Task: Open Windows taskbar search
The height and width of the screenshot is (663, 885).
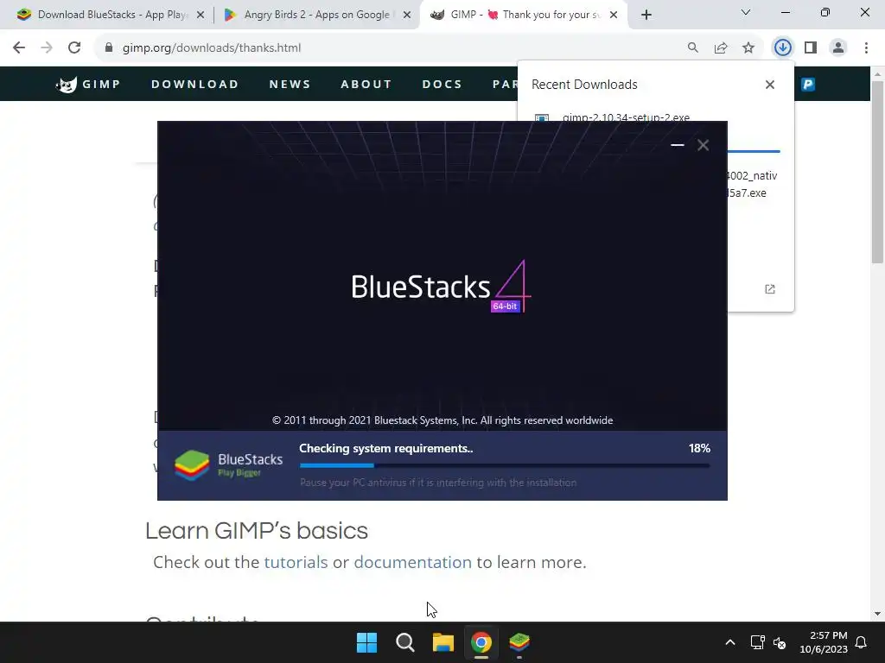Action: 404,642
